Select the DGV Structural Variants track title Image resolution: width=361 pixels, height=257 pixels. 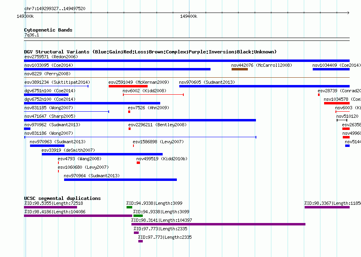[x=150, y=52]
